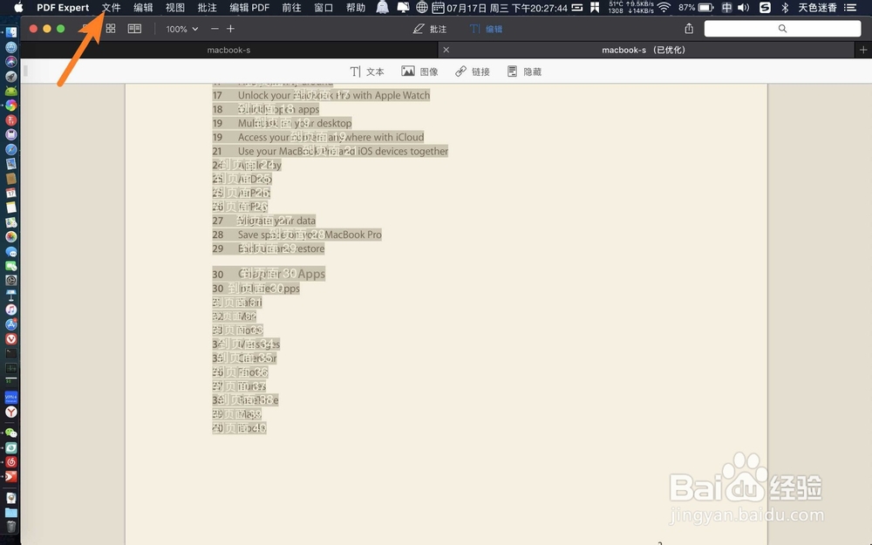Open the notification center list icon
This screenshot has width=872, height=545.
click(849, 7)
